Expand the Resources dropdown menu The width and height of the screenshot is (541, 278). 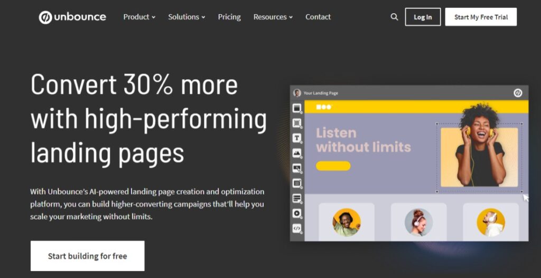tap(273, 17)
